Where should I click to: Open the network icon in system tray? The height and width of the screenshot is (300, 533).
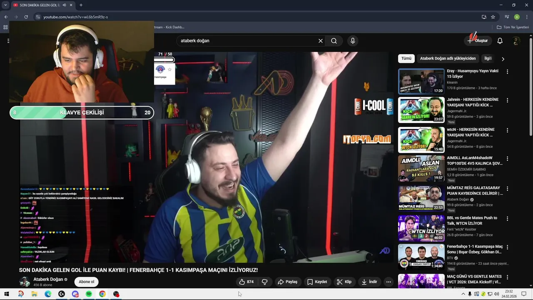[490, 294]
